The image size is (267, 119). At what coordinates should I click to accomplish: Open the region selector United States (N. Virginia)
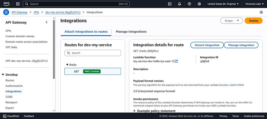click(x=223, y=4)
